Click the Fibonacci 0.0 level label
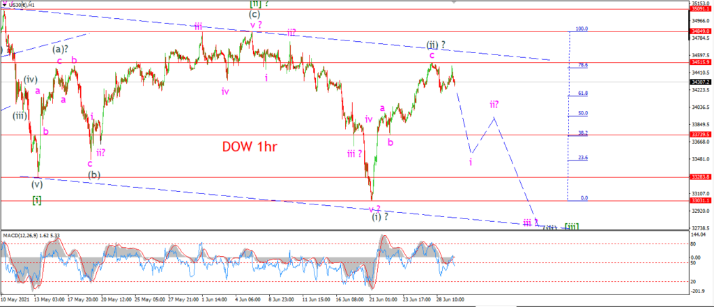The height and width of the screenshot is (307, 714). click(584, 198)
